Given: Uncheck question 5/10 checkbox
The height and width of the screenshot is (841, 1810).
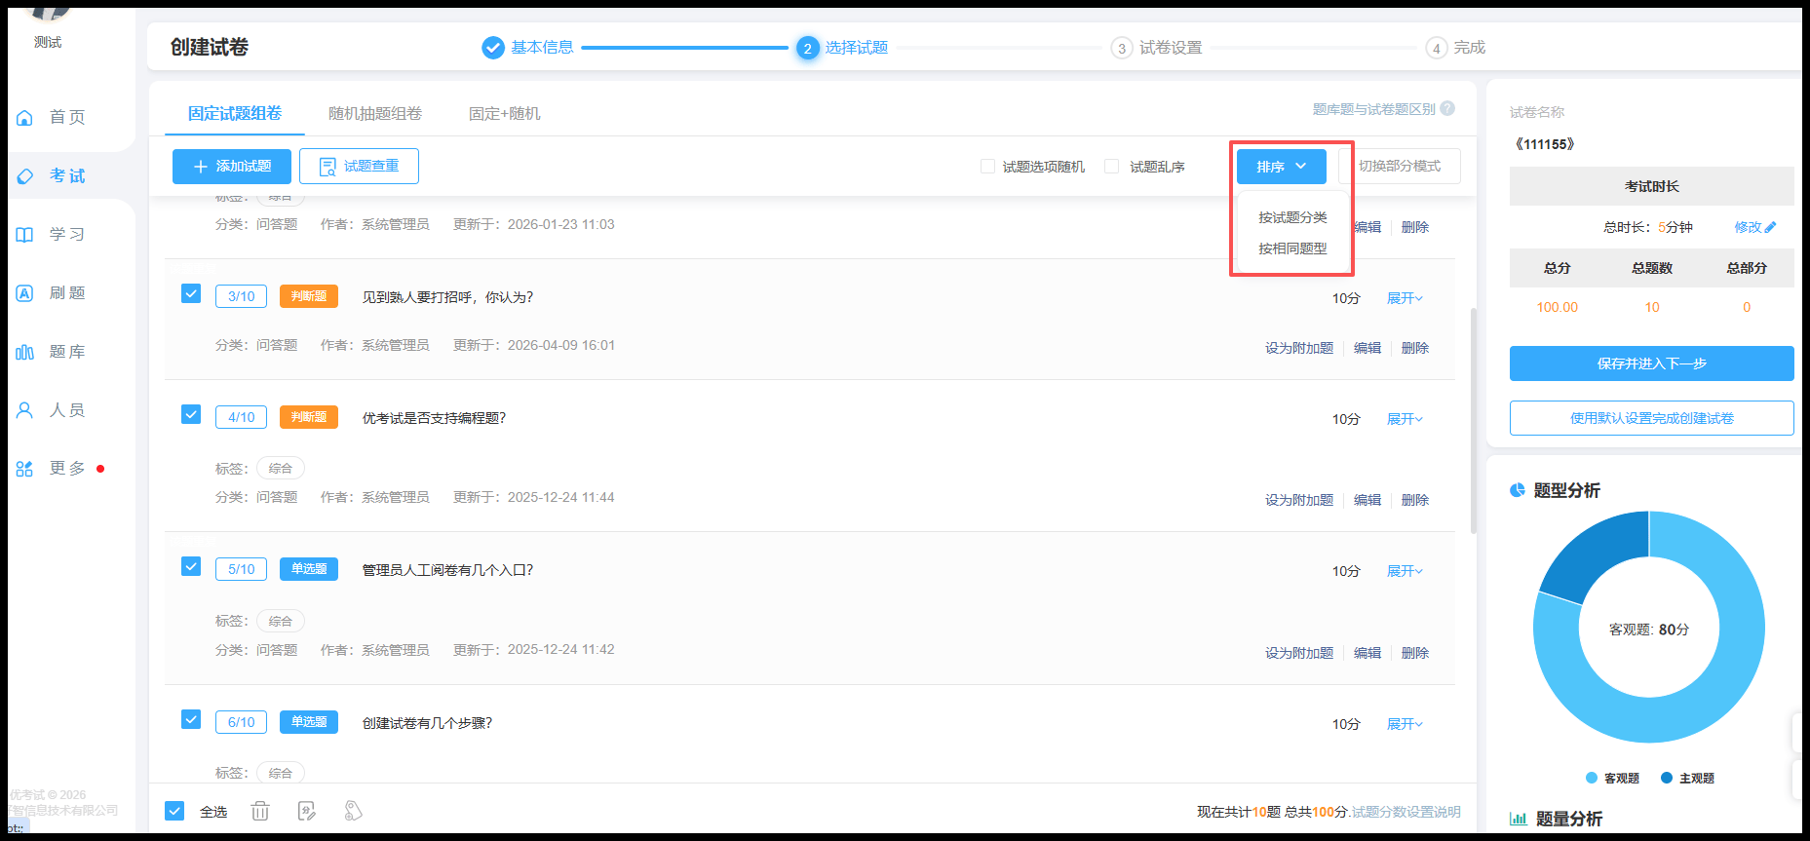Looking at the screenshot, I should click(x=191, y=566).
